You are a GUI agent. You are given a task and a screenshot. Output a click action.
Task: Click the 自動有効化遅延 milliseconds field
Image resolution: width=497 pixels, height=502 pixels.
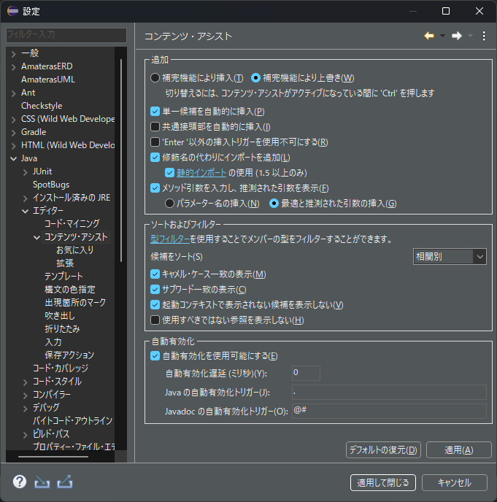click(x=306, y=373)
